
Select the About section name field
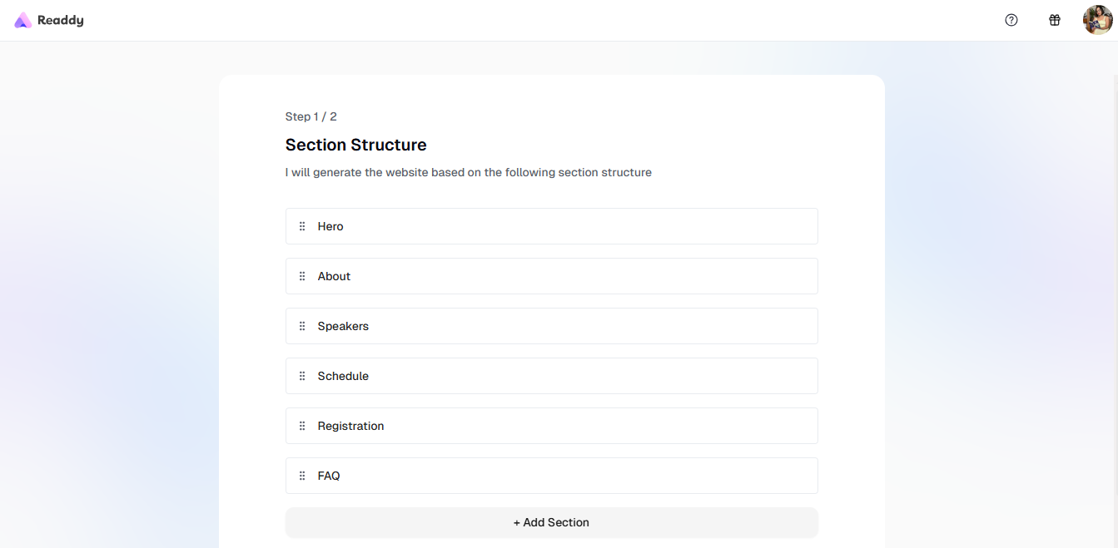point(558,276)
